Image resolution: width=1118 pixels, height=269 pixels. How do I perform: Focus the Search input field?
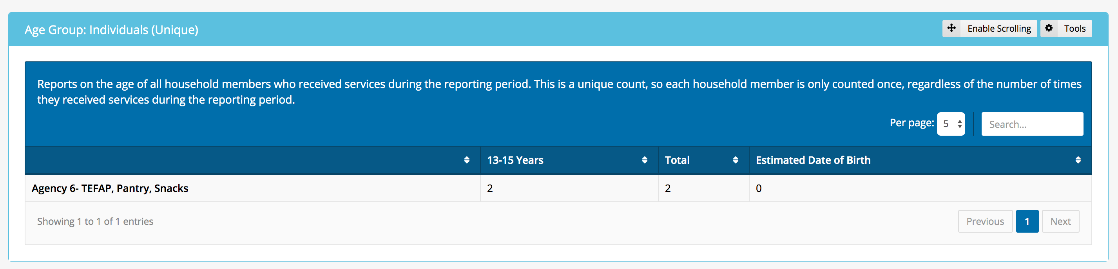tap(1032, 124)
